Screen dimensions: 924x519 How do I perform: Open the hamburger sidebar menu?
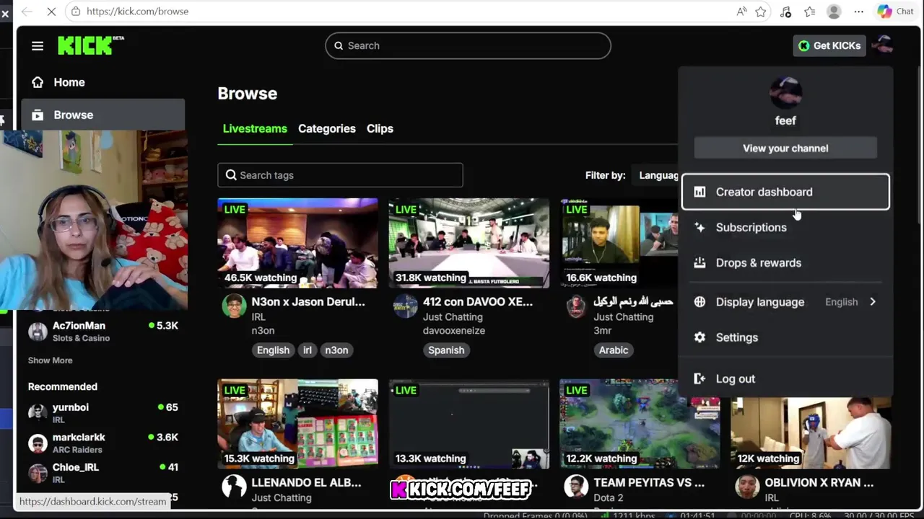click(x=38, y=46)
